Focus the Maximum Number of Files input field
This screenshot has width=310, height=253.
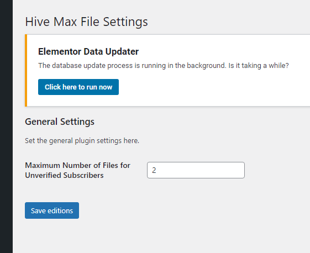(x=196, y=170)
